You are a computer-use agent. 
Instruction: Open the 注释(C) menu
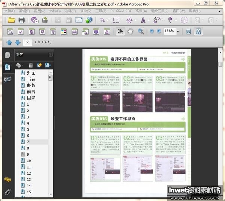tap(70, 11)
